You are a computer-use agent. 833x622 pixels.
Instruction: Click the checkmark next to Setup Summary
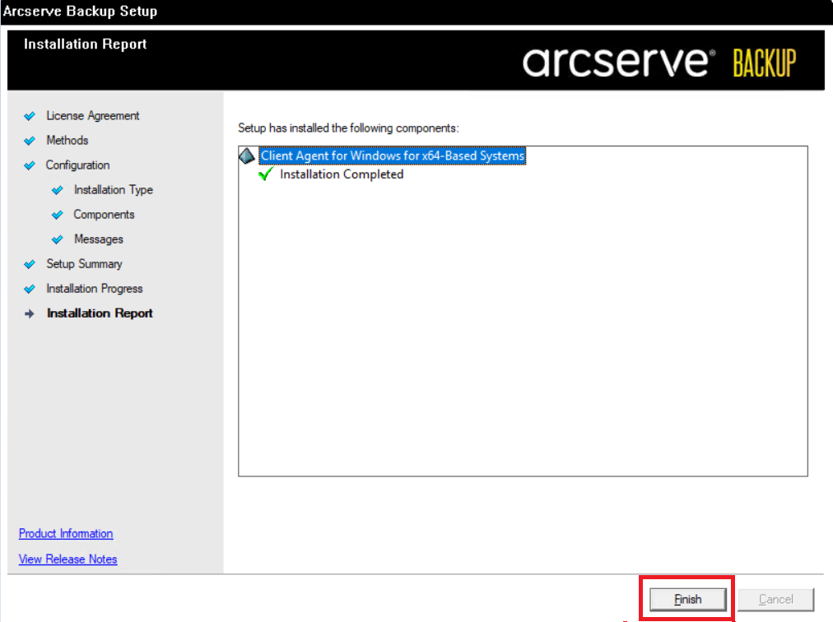(30, 265)
